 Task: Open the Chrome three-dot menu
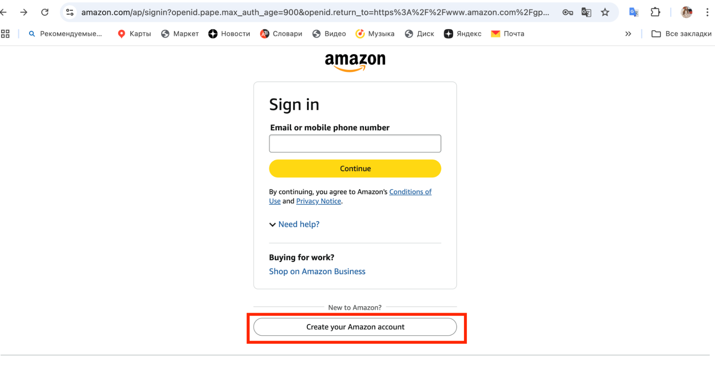coord(707,13)
